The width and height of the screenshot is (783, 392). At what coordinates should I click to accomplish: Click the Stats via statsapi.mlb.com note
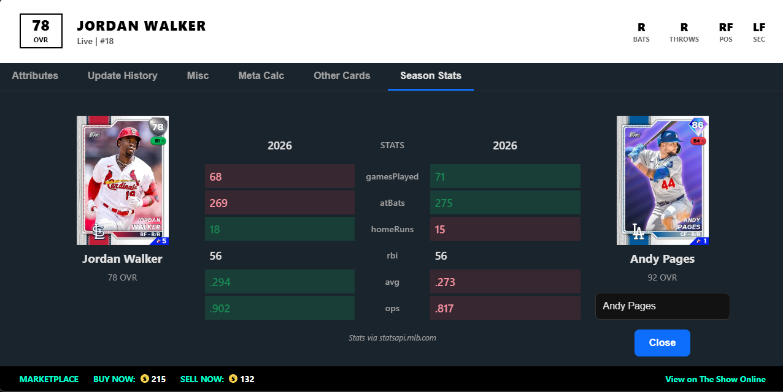click(x=392, y=337)
